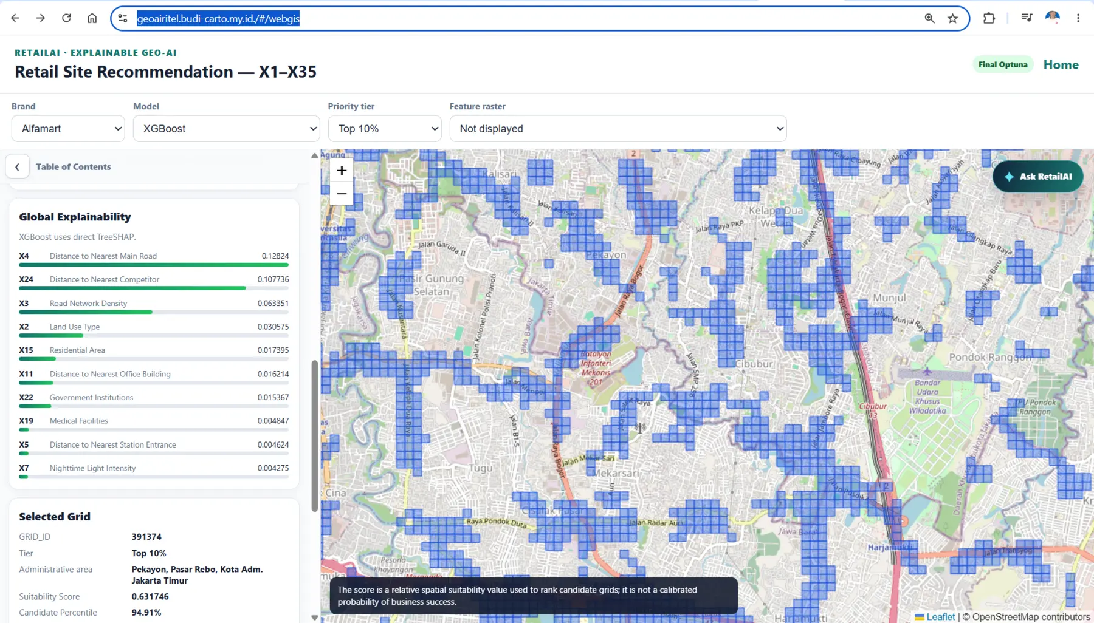Open the media control playlist icon

pos(1027,18)
